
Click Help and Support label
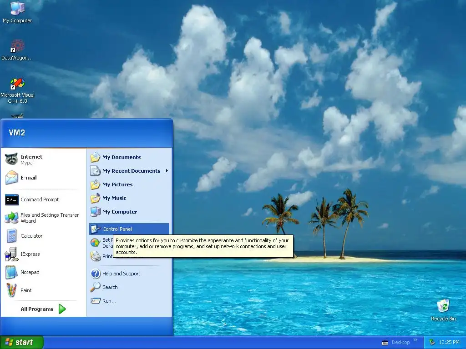121,273
